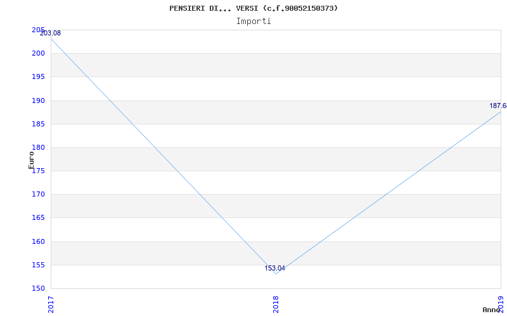
Task: Click the 155 y-axis tick label
Action: [38, 265]
